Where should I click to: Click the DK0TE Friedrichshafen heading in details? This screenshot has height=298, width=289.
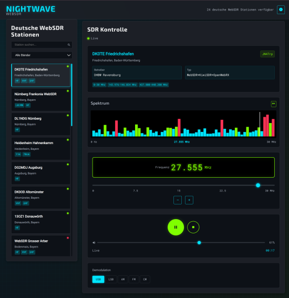[113, 54]
